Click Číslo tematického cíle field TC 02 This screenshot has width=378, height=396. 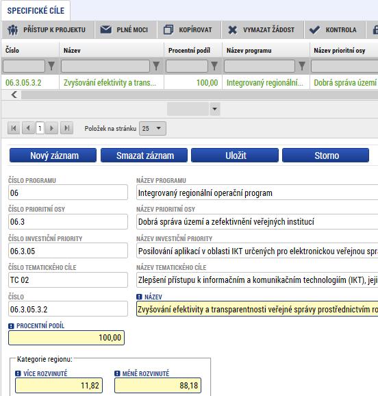click(68, 280)
